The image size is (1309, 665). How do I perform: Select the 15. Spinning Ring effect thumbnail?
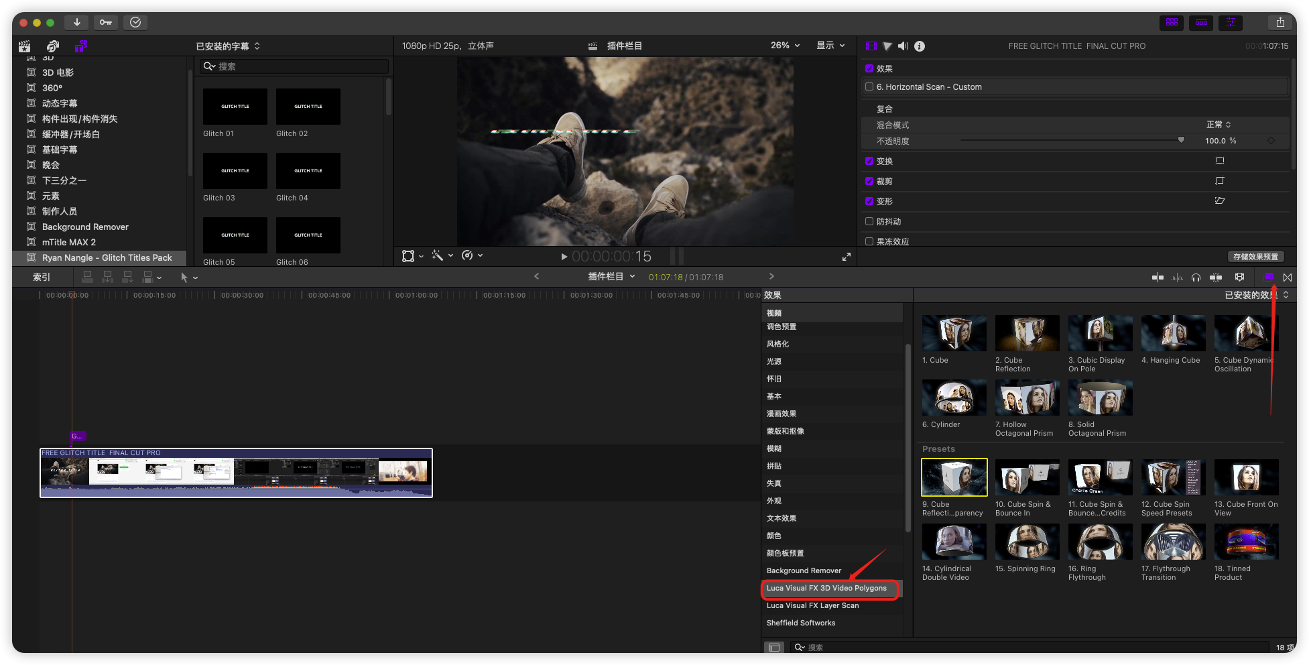pos(1027,542)
